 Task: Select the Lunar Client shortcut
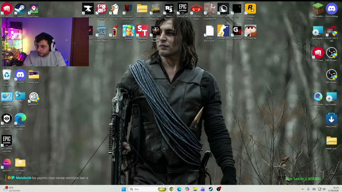coord(223,10)
